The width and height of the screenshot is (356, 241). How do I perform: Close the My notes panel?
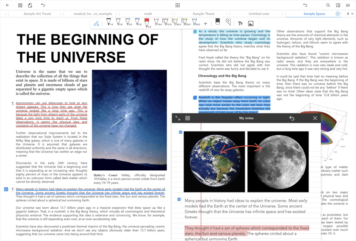coord(315,118)
